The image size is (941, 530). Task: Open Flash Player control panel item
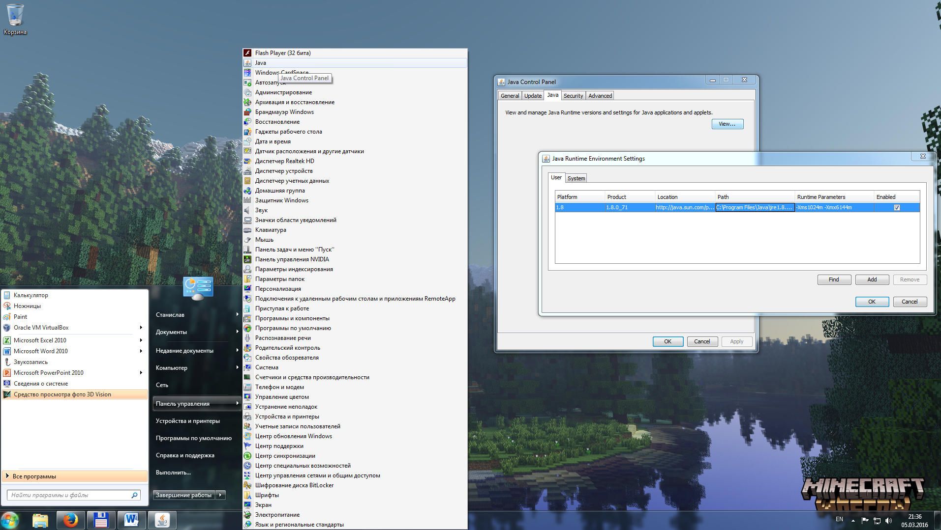(x=282, y=53)
